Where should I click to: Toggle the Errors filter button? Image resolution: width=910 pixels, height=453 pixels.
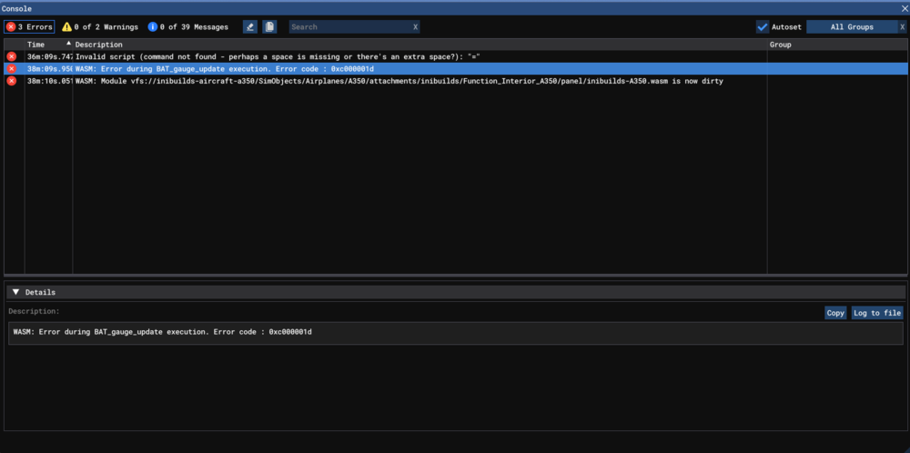(29, 27)
